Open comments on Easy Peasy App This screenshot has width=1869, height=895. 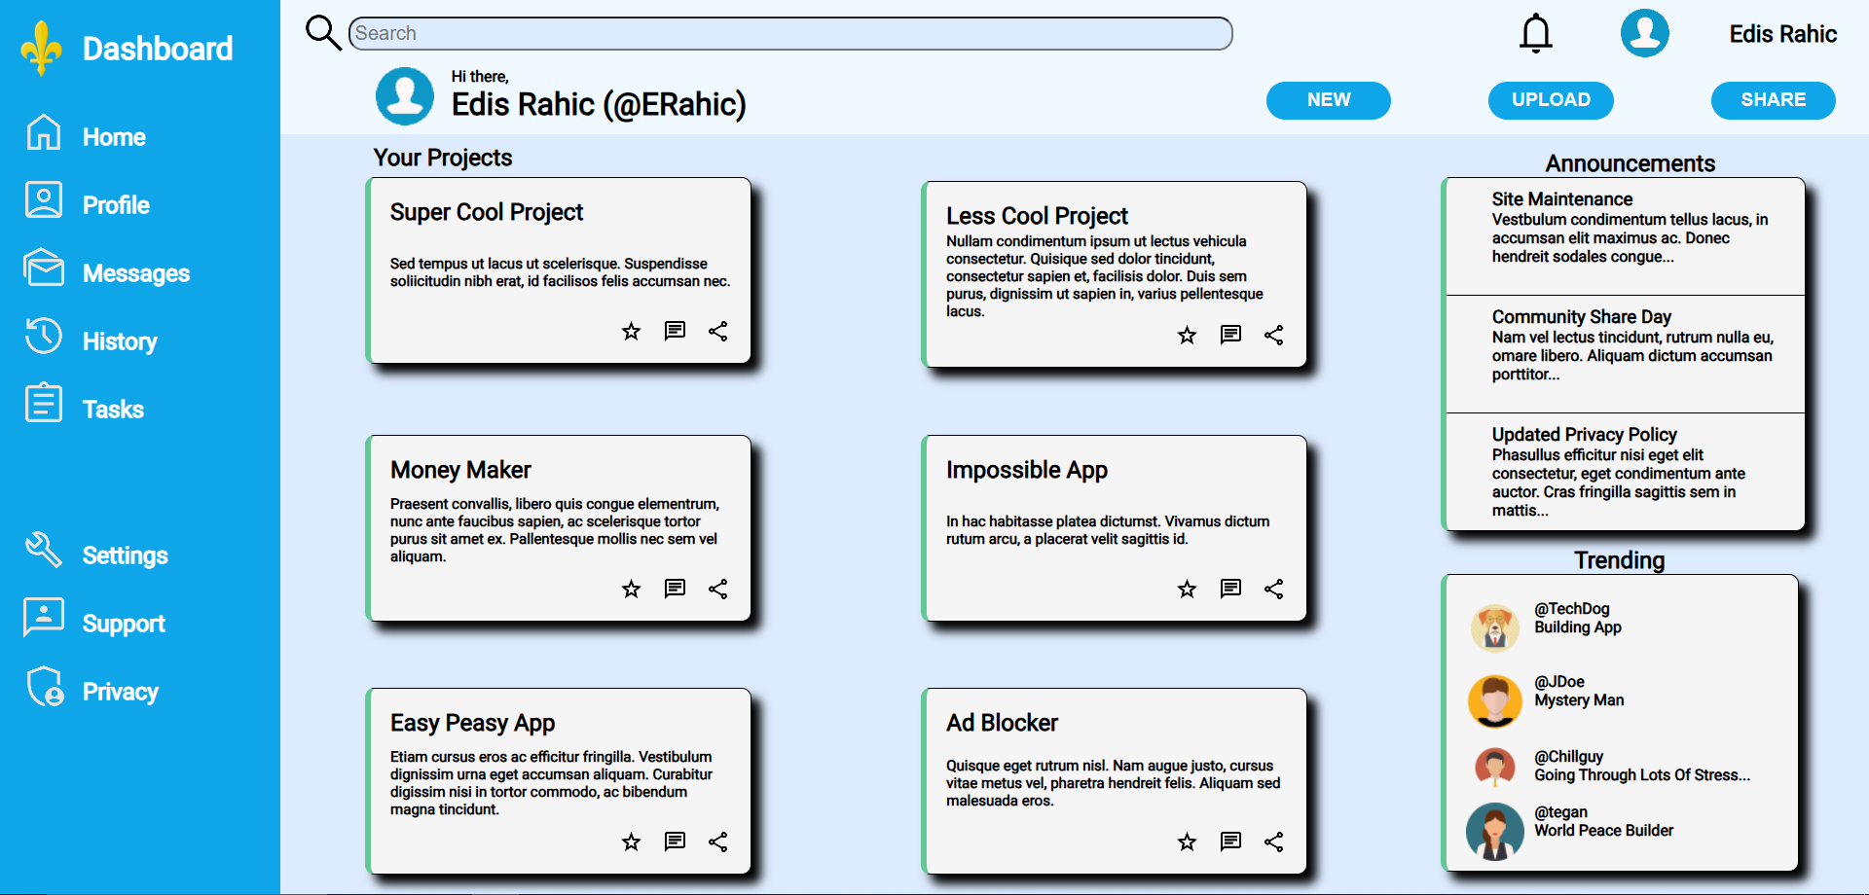pos(675,842)
